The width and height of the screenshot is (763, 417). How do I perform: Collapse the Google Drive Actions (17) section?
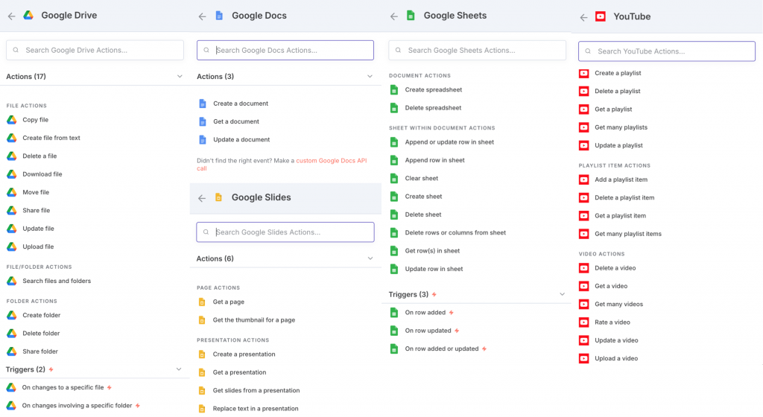180,76
